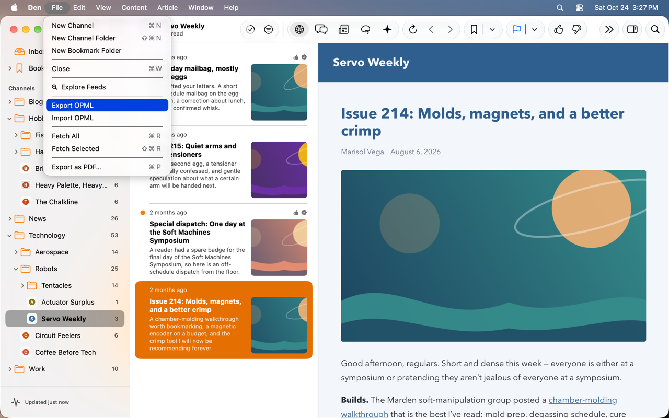The width and height of the screenshot is (669, 418).
Task: Select the web view globe icon
Action: pos(299,30)
